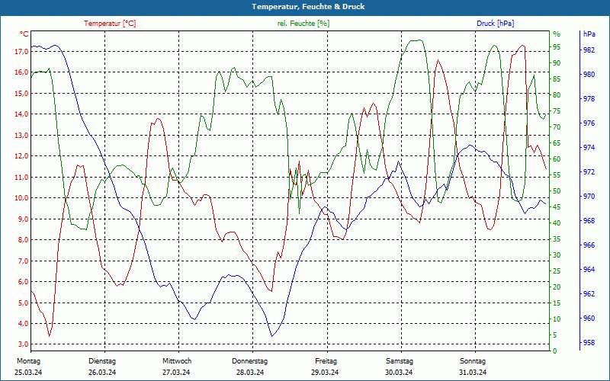Click the date 31.03.24
The height and width of the screenshot is (381, 610).
(473, 373)
